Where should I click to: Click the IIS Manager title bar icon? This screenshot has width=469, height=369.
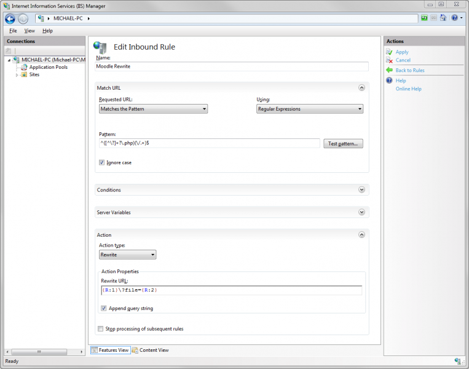7,6
